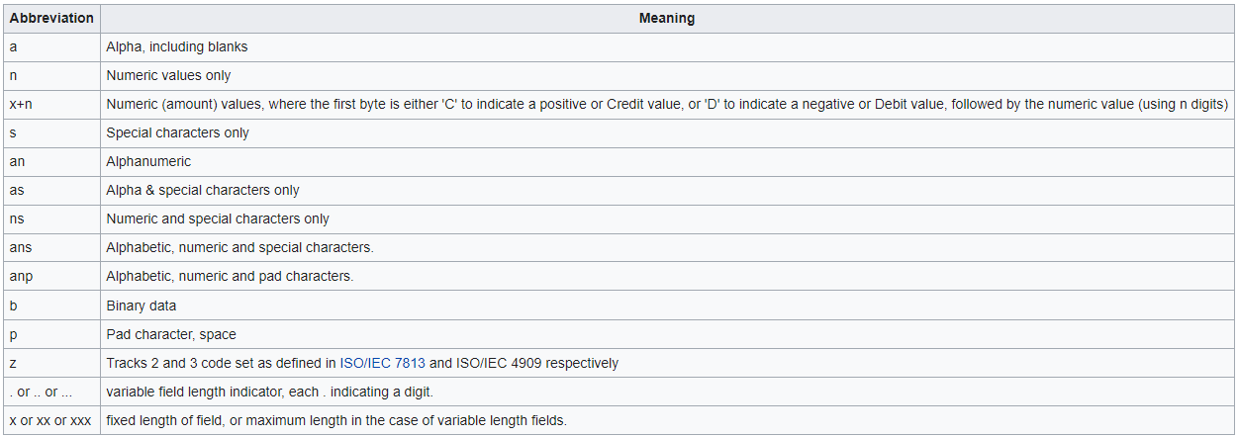Click 'Numeric and special characters only' text
Image resolution: width=1238 pixels, height=437 pixels.
pyautogui.click(x=218, y=218)
